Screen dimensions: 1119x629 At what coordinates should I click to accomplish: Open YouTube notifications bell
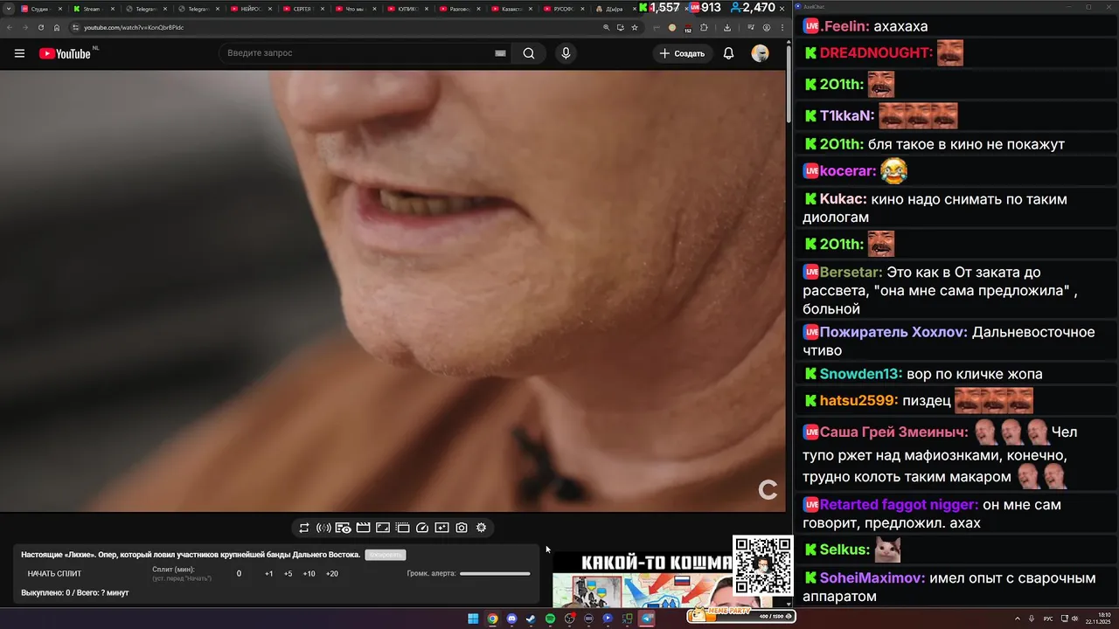[x=728, y=53]
